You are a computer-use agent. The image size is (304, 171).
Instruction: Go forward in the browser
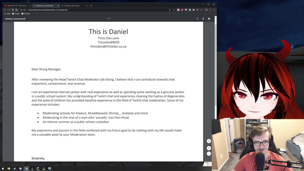[x=9, y=10]
